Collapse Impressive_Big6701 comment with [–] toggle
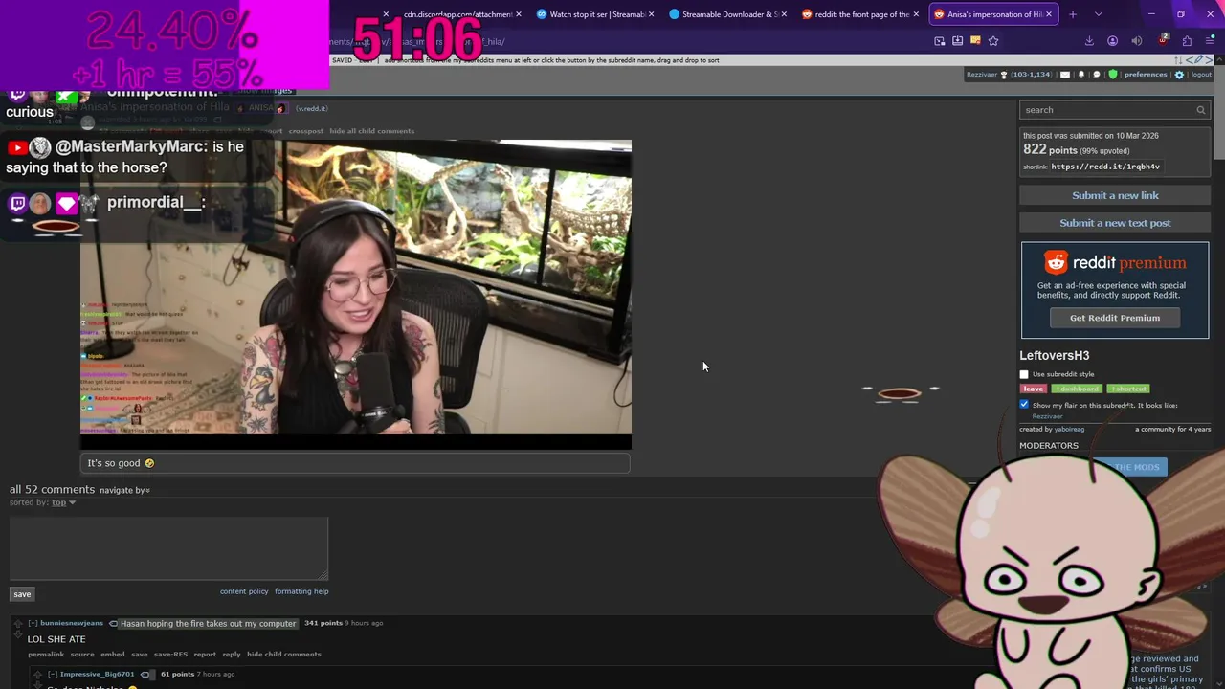The height and width of the screenshot is (689, 1225). (x=53, y=674)
